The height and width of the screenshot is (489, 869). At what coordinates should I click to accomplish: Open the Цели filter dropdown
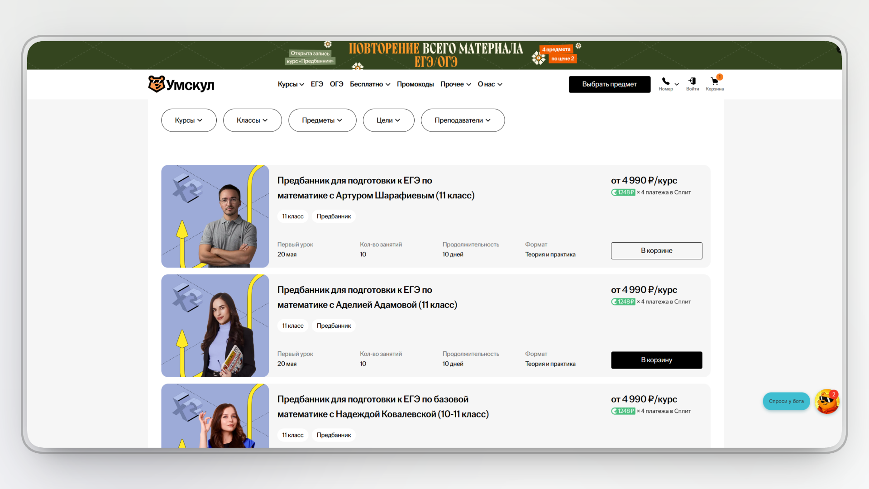[389, 120]
